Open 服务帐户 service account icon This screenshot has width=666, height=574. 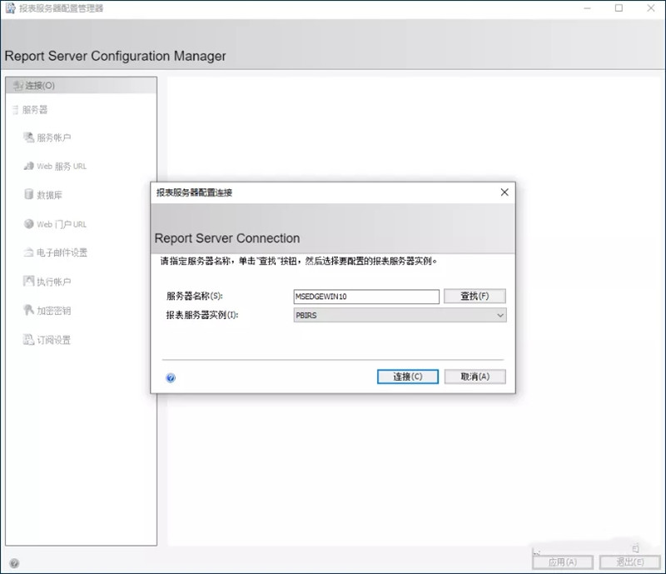point(28,137)
